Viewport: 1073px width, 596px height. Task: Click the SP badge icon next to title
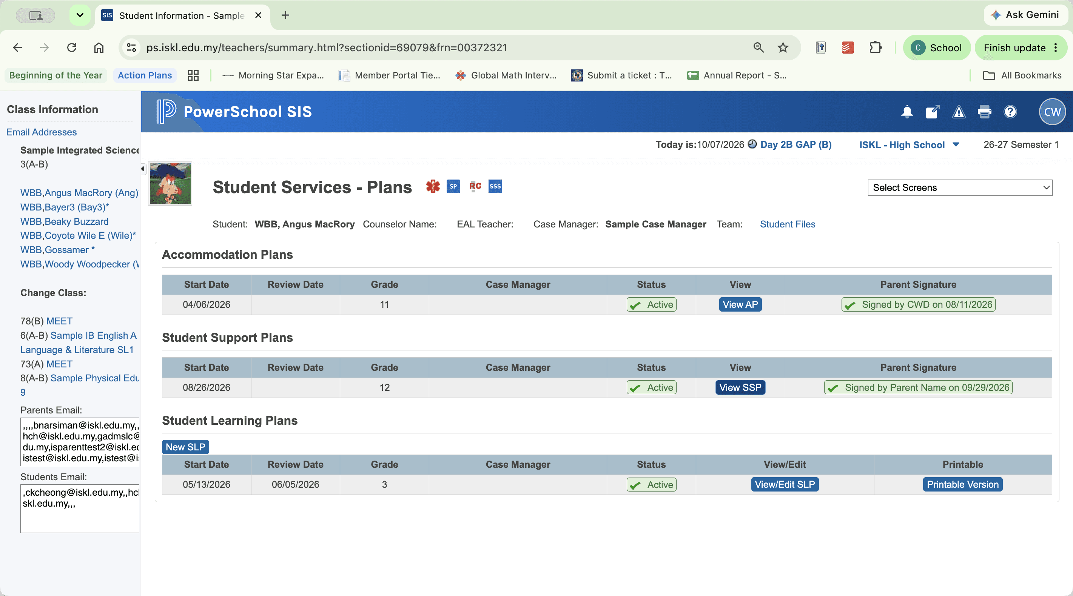point(453,186)
